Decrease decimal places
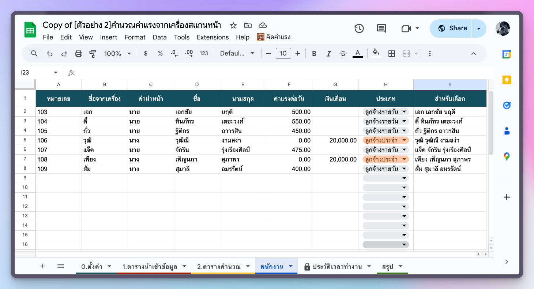The height and width of the screenshot is (289, 534). [174, 53]
